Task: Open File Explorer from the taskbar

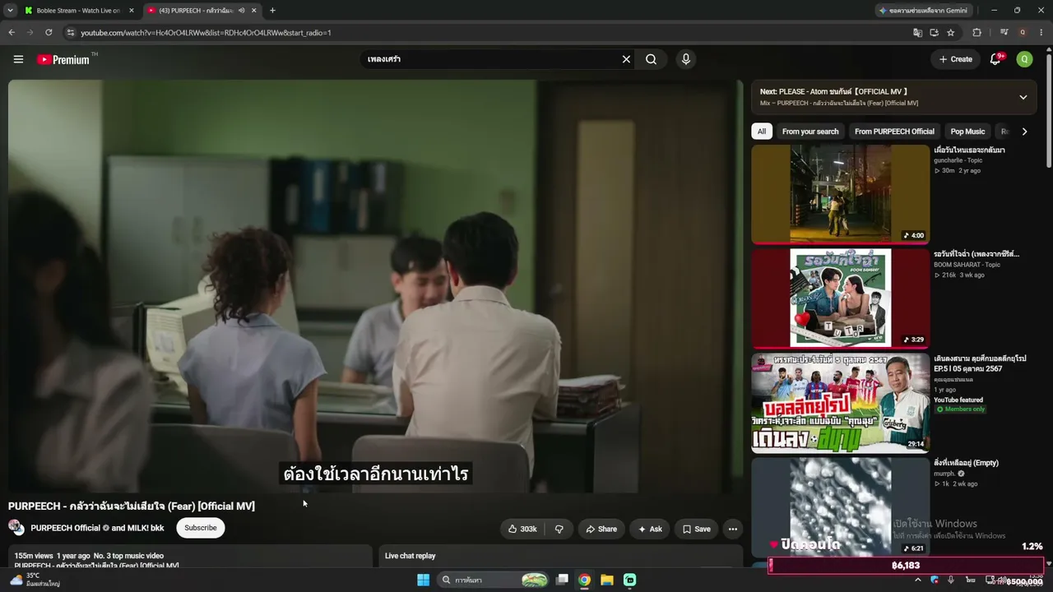Action: pos(607,580)
